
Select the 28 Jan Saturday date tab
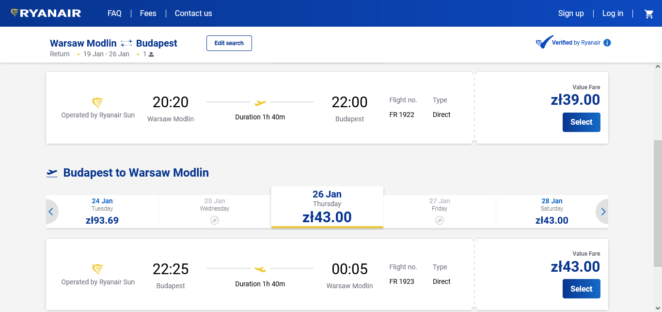[552, 212]
